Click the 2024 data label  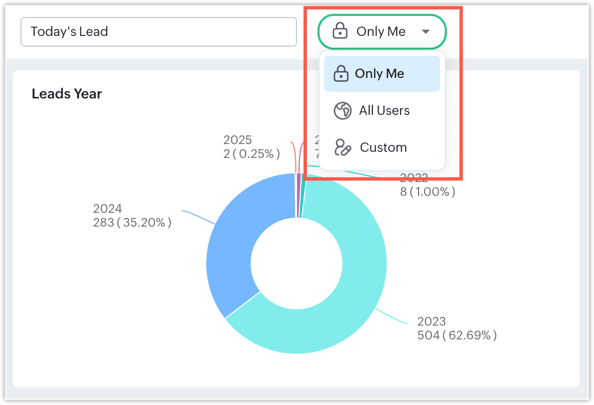pos(132,215)
